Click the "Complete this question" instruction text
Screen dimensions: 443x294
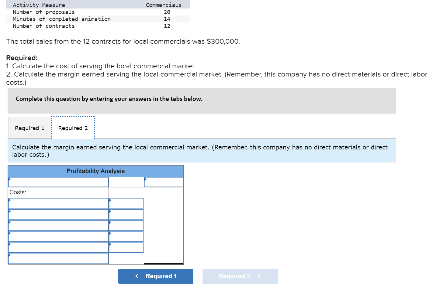click(109, 99)
